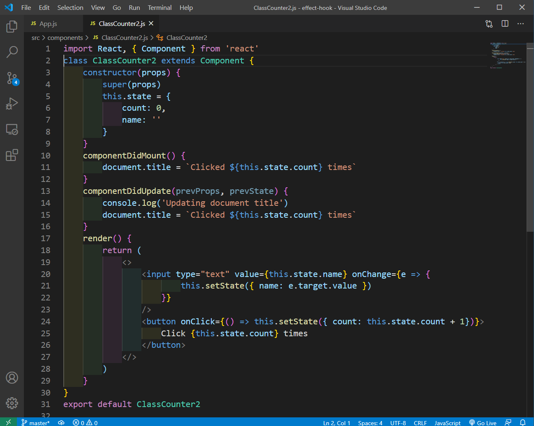Click 'componentDidMount' on line 10

pyautogui.click(x=124, y=156)
